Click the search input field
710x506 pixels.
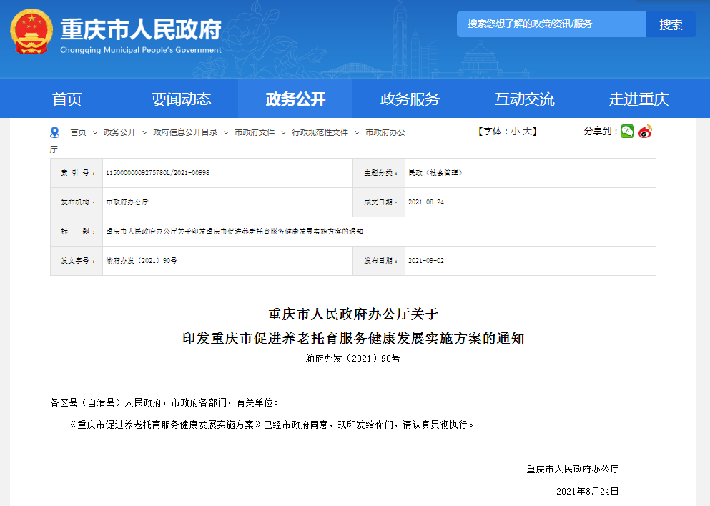click(x=551, y=24)
